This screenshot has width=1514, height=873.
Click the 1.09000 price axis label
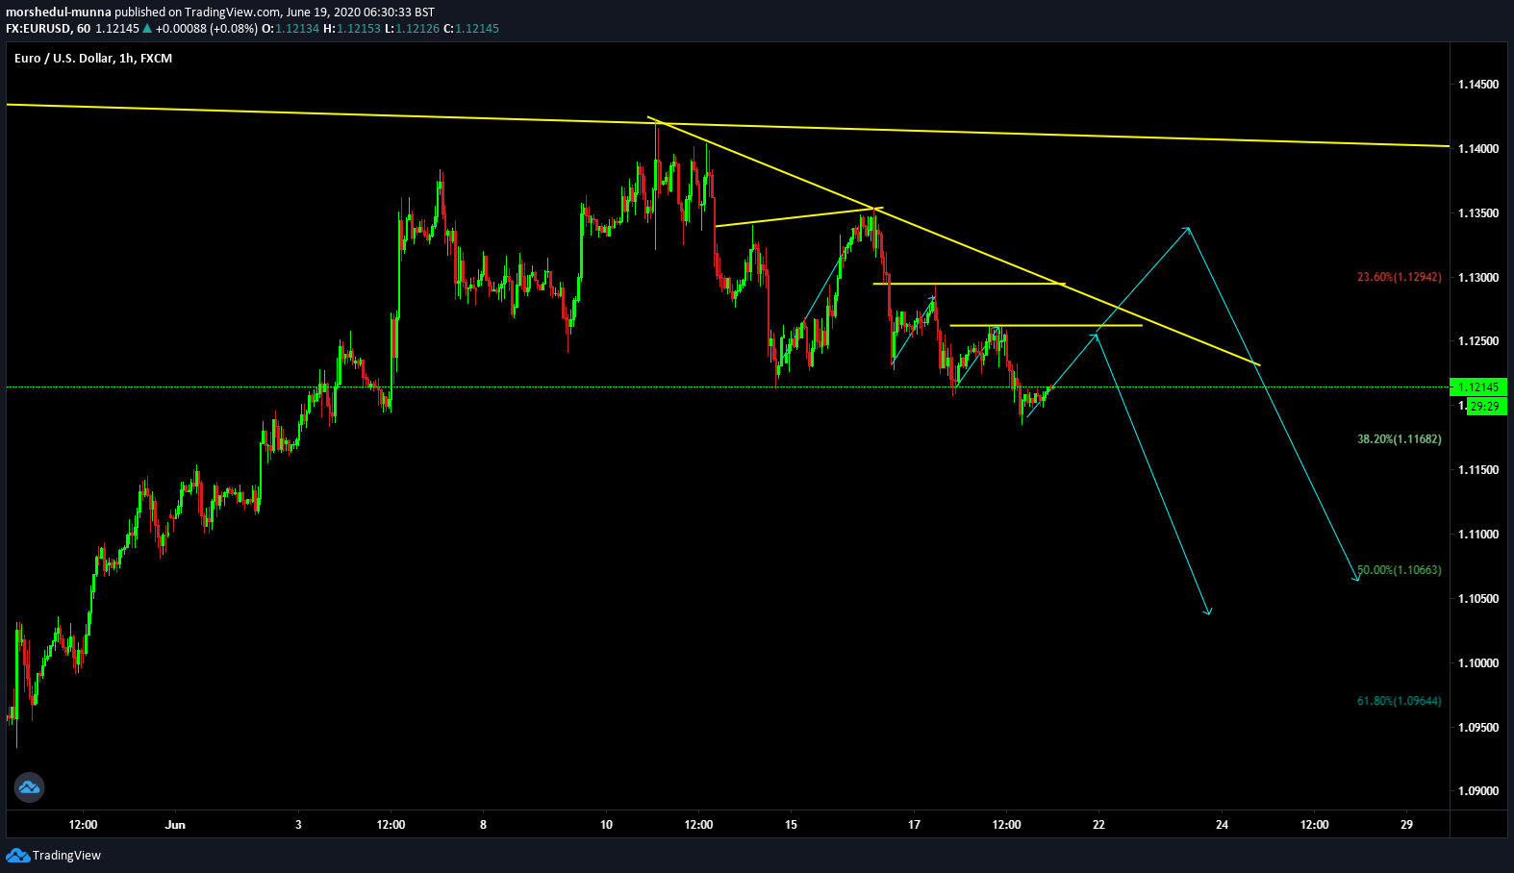click(1478, 791)
